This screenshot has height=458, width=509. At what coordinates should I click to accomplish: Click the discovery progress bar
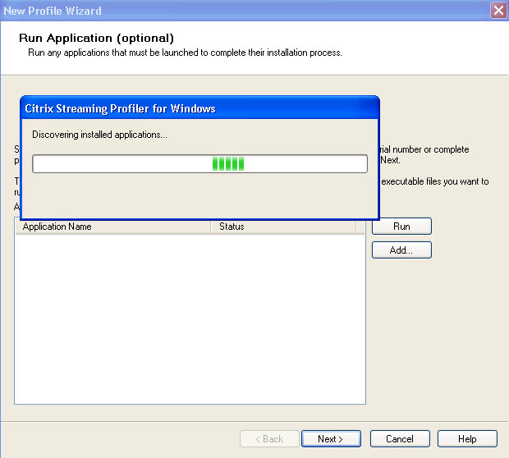199,163
